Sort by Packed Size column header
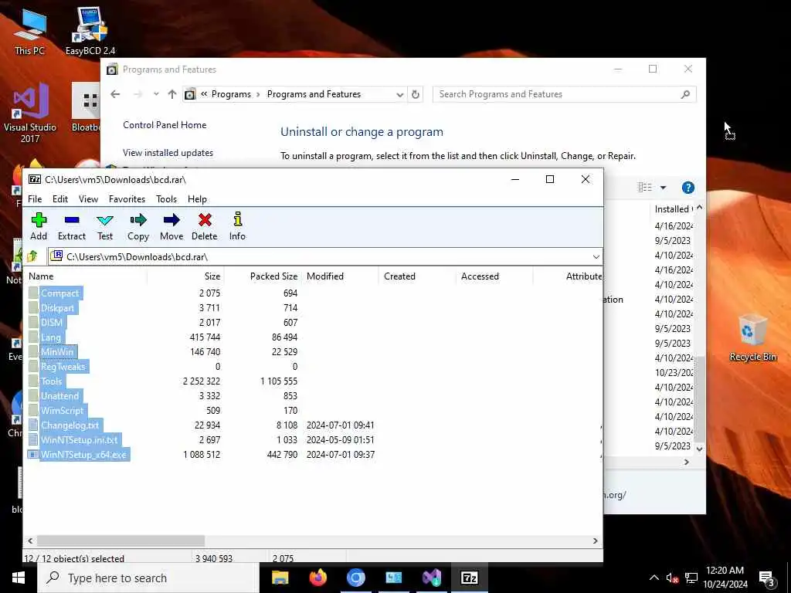This screenshot has height=593, width=791. (263, 276)
